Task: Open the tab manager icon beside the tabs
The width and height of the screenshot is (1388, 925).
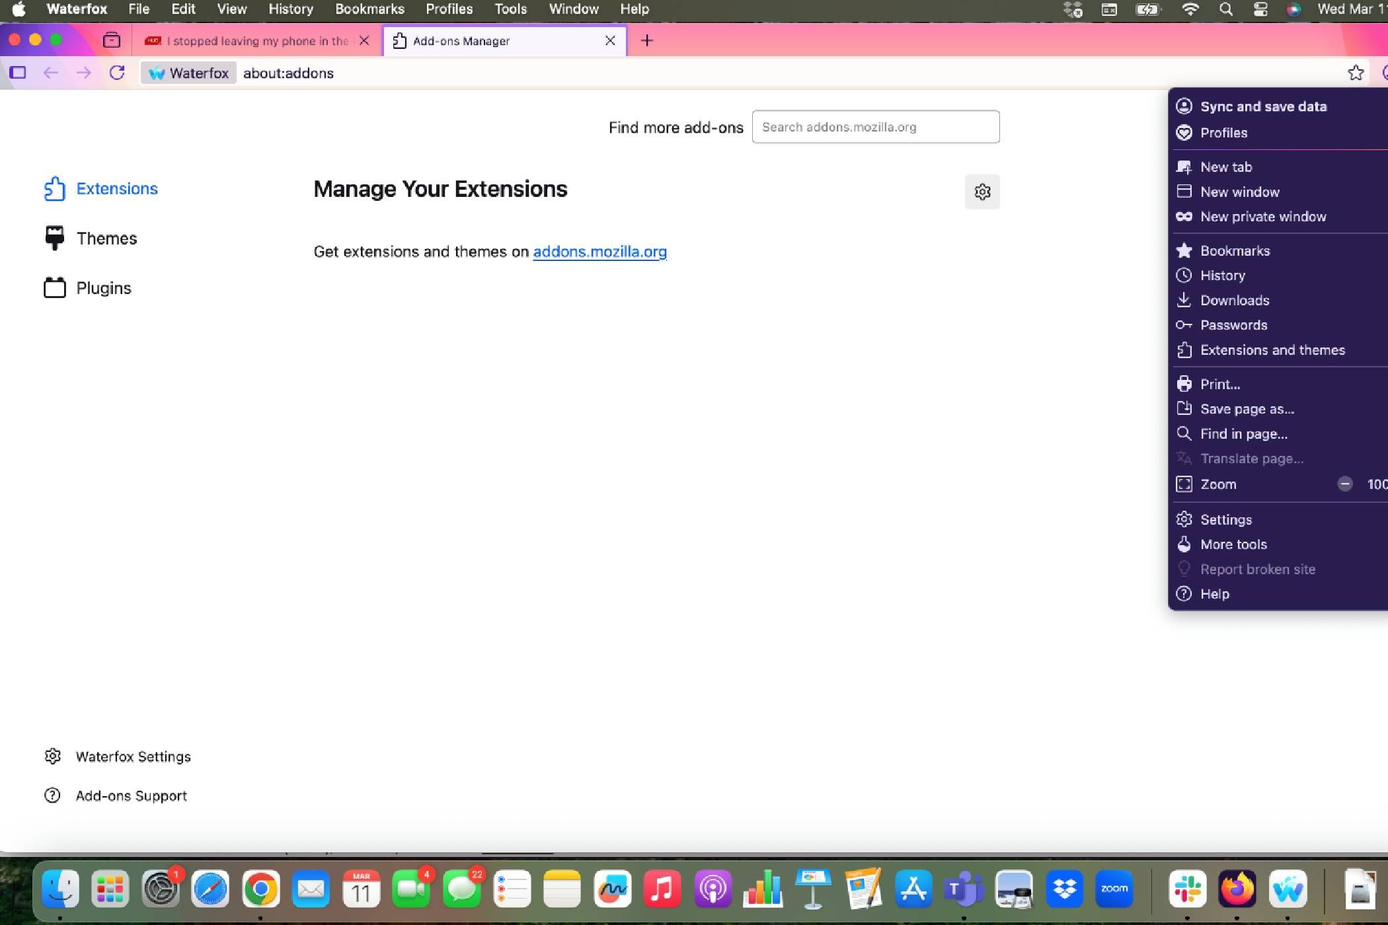Action: [112, 40]
